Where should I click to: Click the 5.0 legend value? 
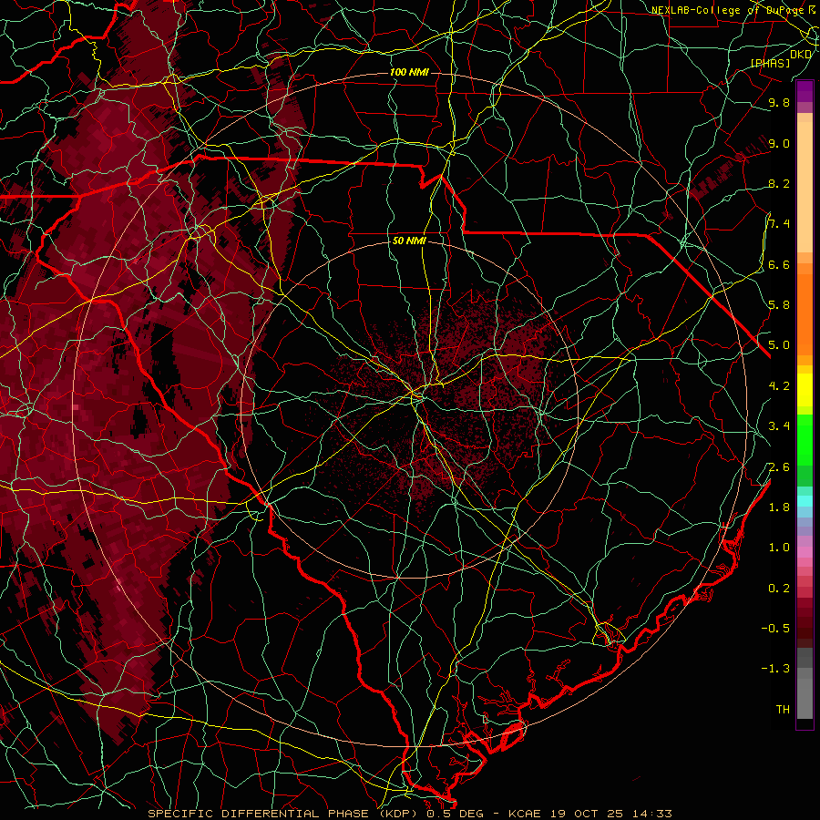[x=779, y=345]
